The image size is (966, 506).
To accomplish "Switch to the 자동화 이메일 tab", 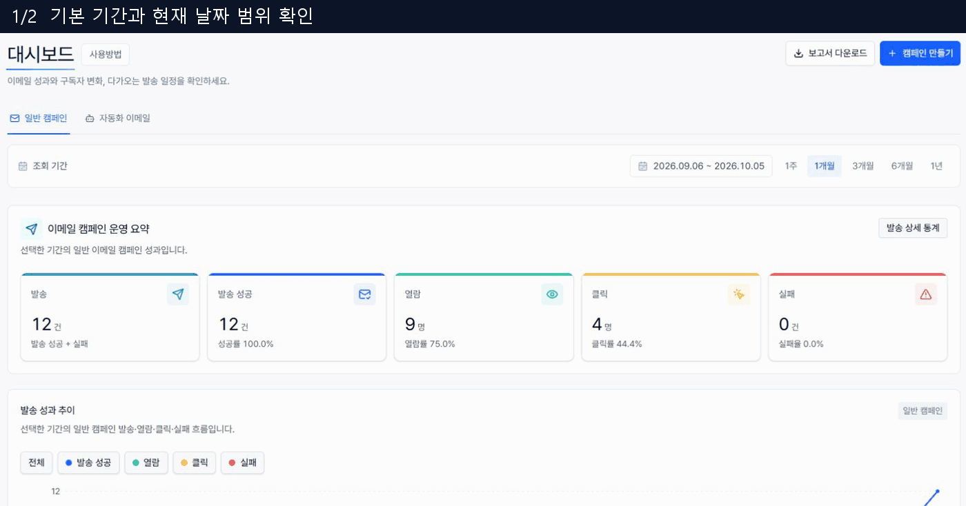I will (x=117, y=119).
